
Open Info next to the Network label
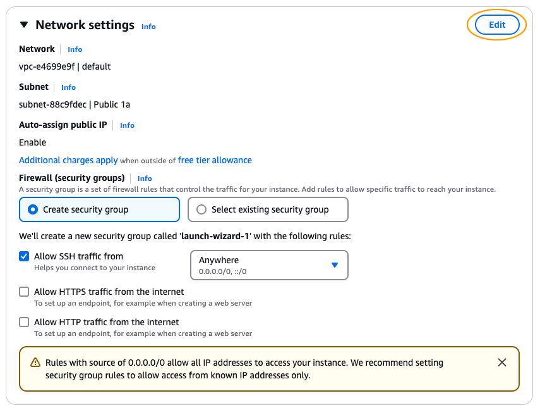coord(75,49)
